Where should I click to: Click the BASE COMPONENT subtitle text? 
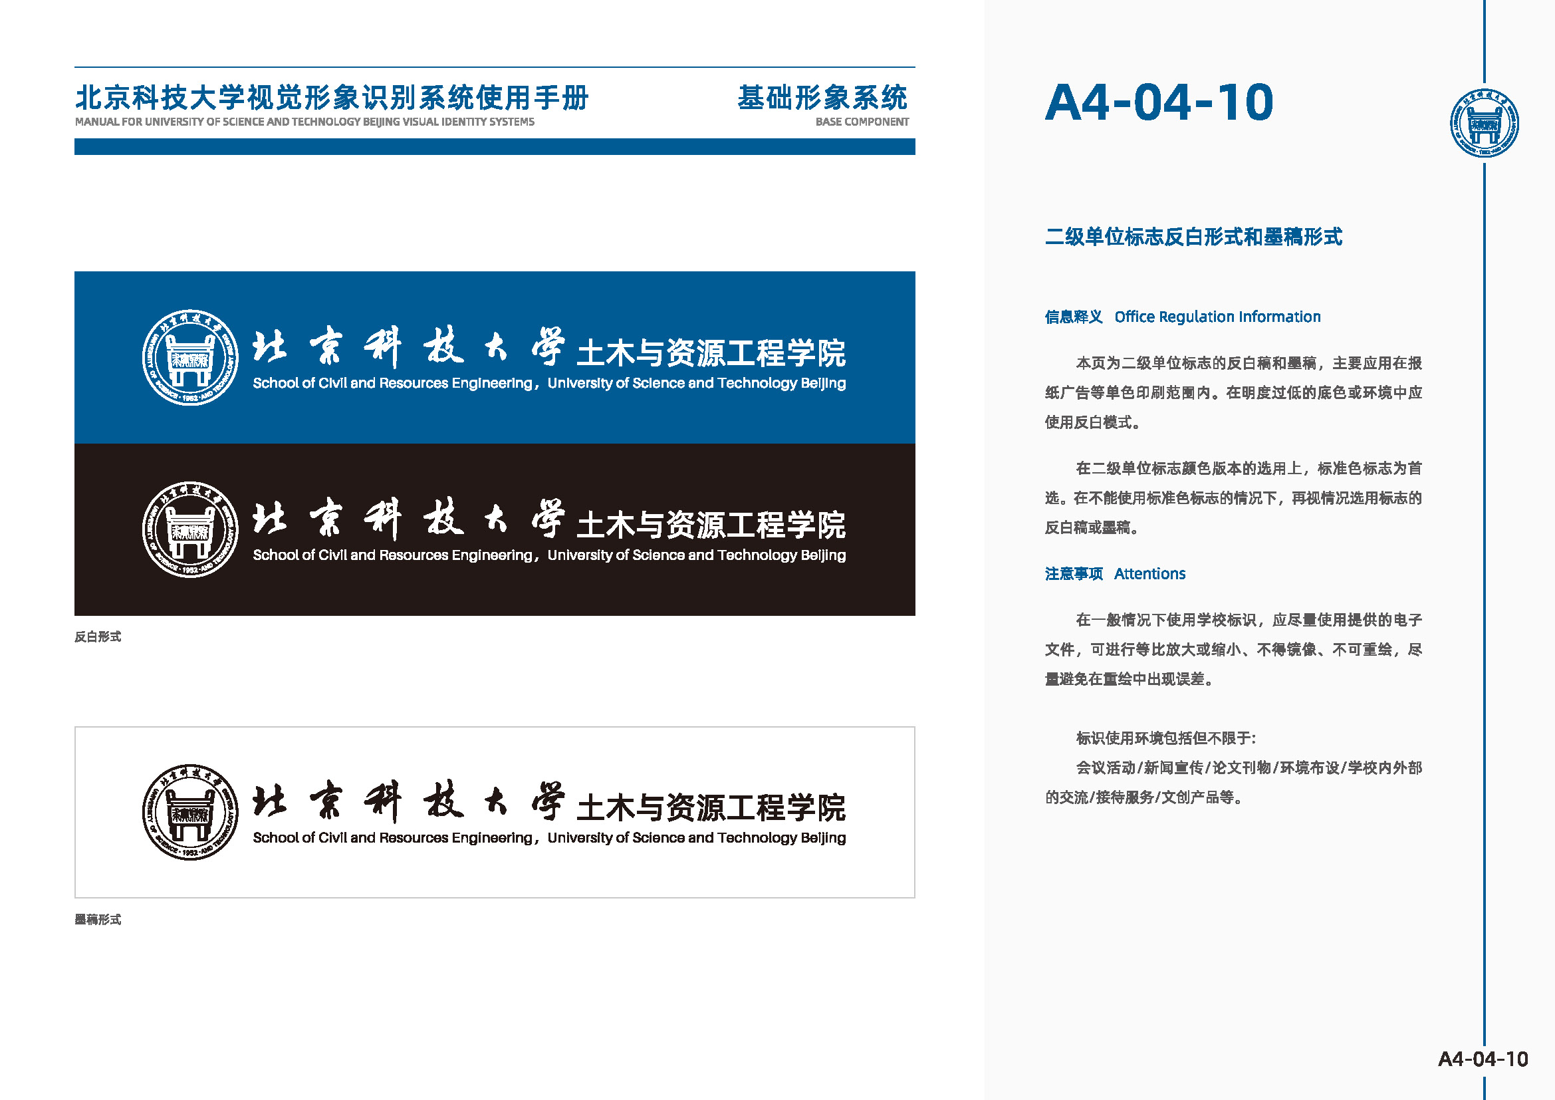click(862, 122)
